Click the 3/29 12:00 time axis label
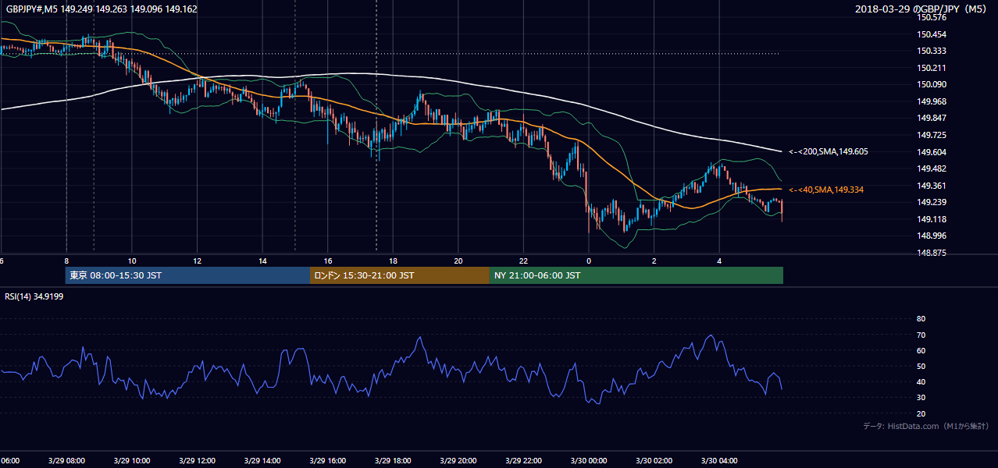 click(x=197, y=460)
